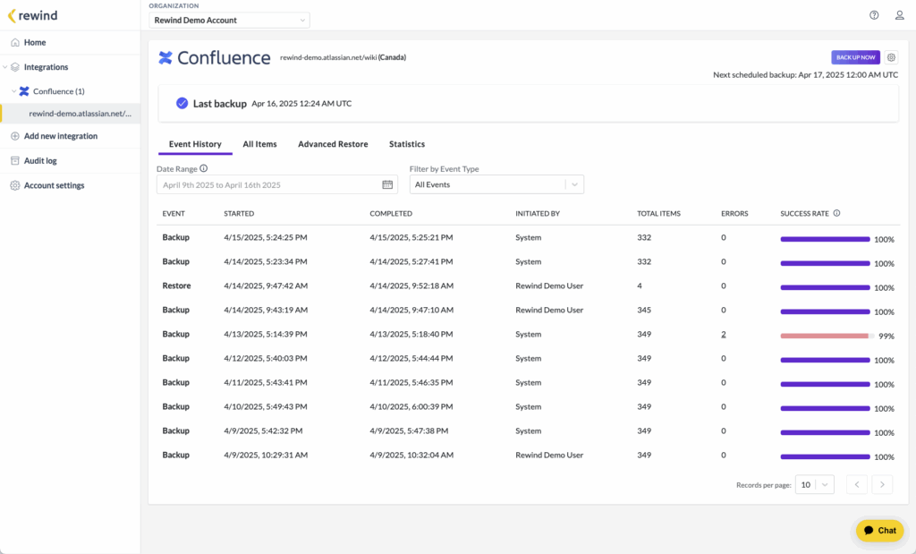The height and width of the screenshot is (554, 916).
Task: Click the EVENT column header
Action: [174, 214]
